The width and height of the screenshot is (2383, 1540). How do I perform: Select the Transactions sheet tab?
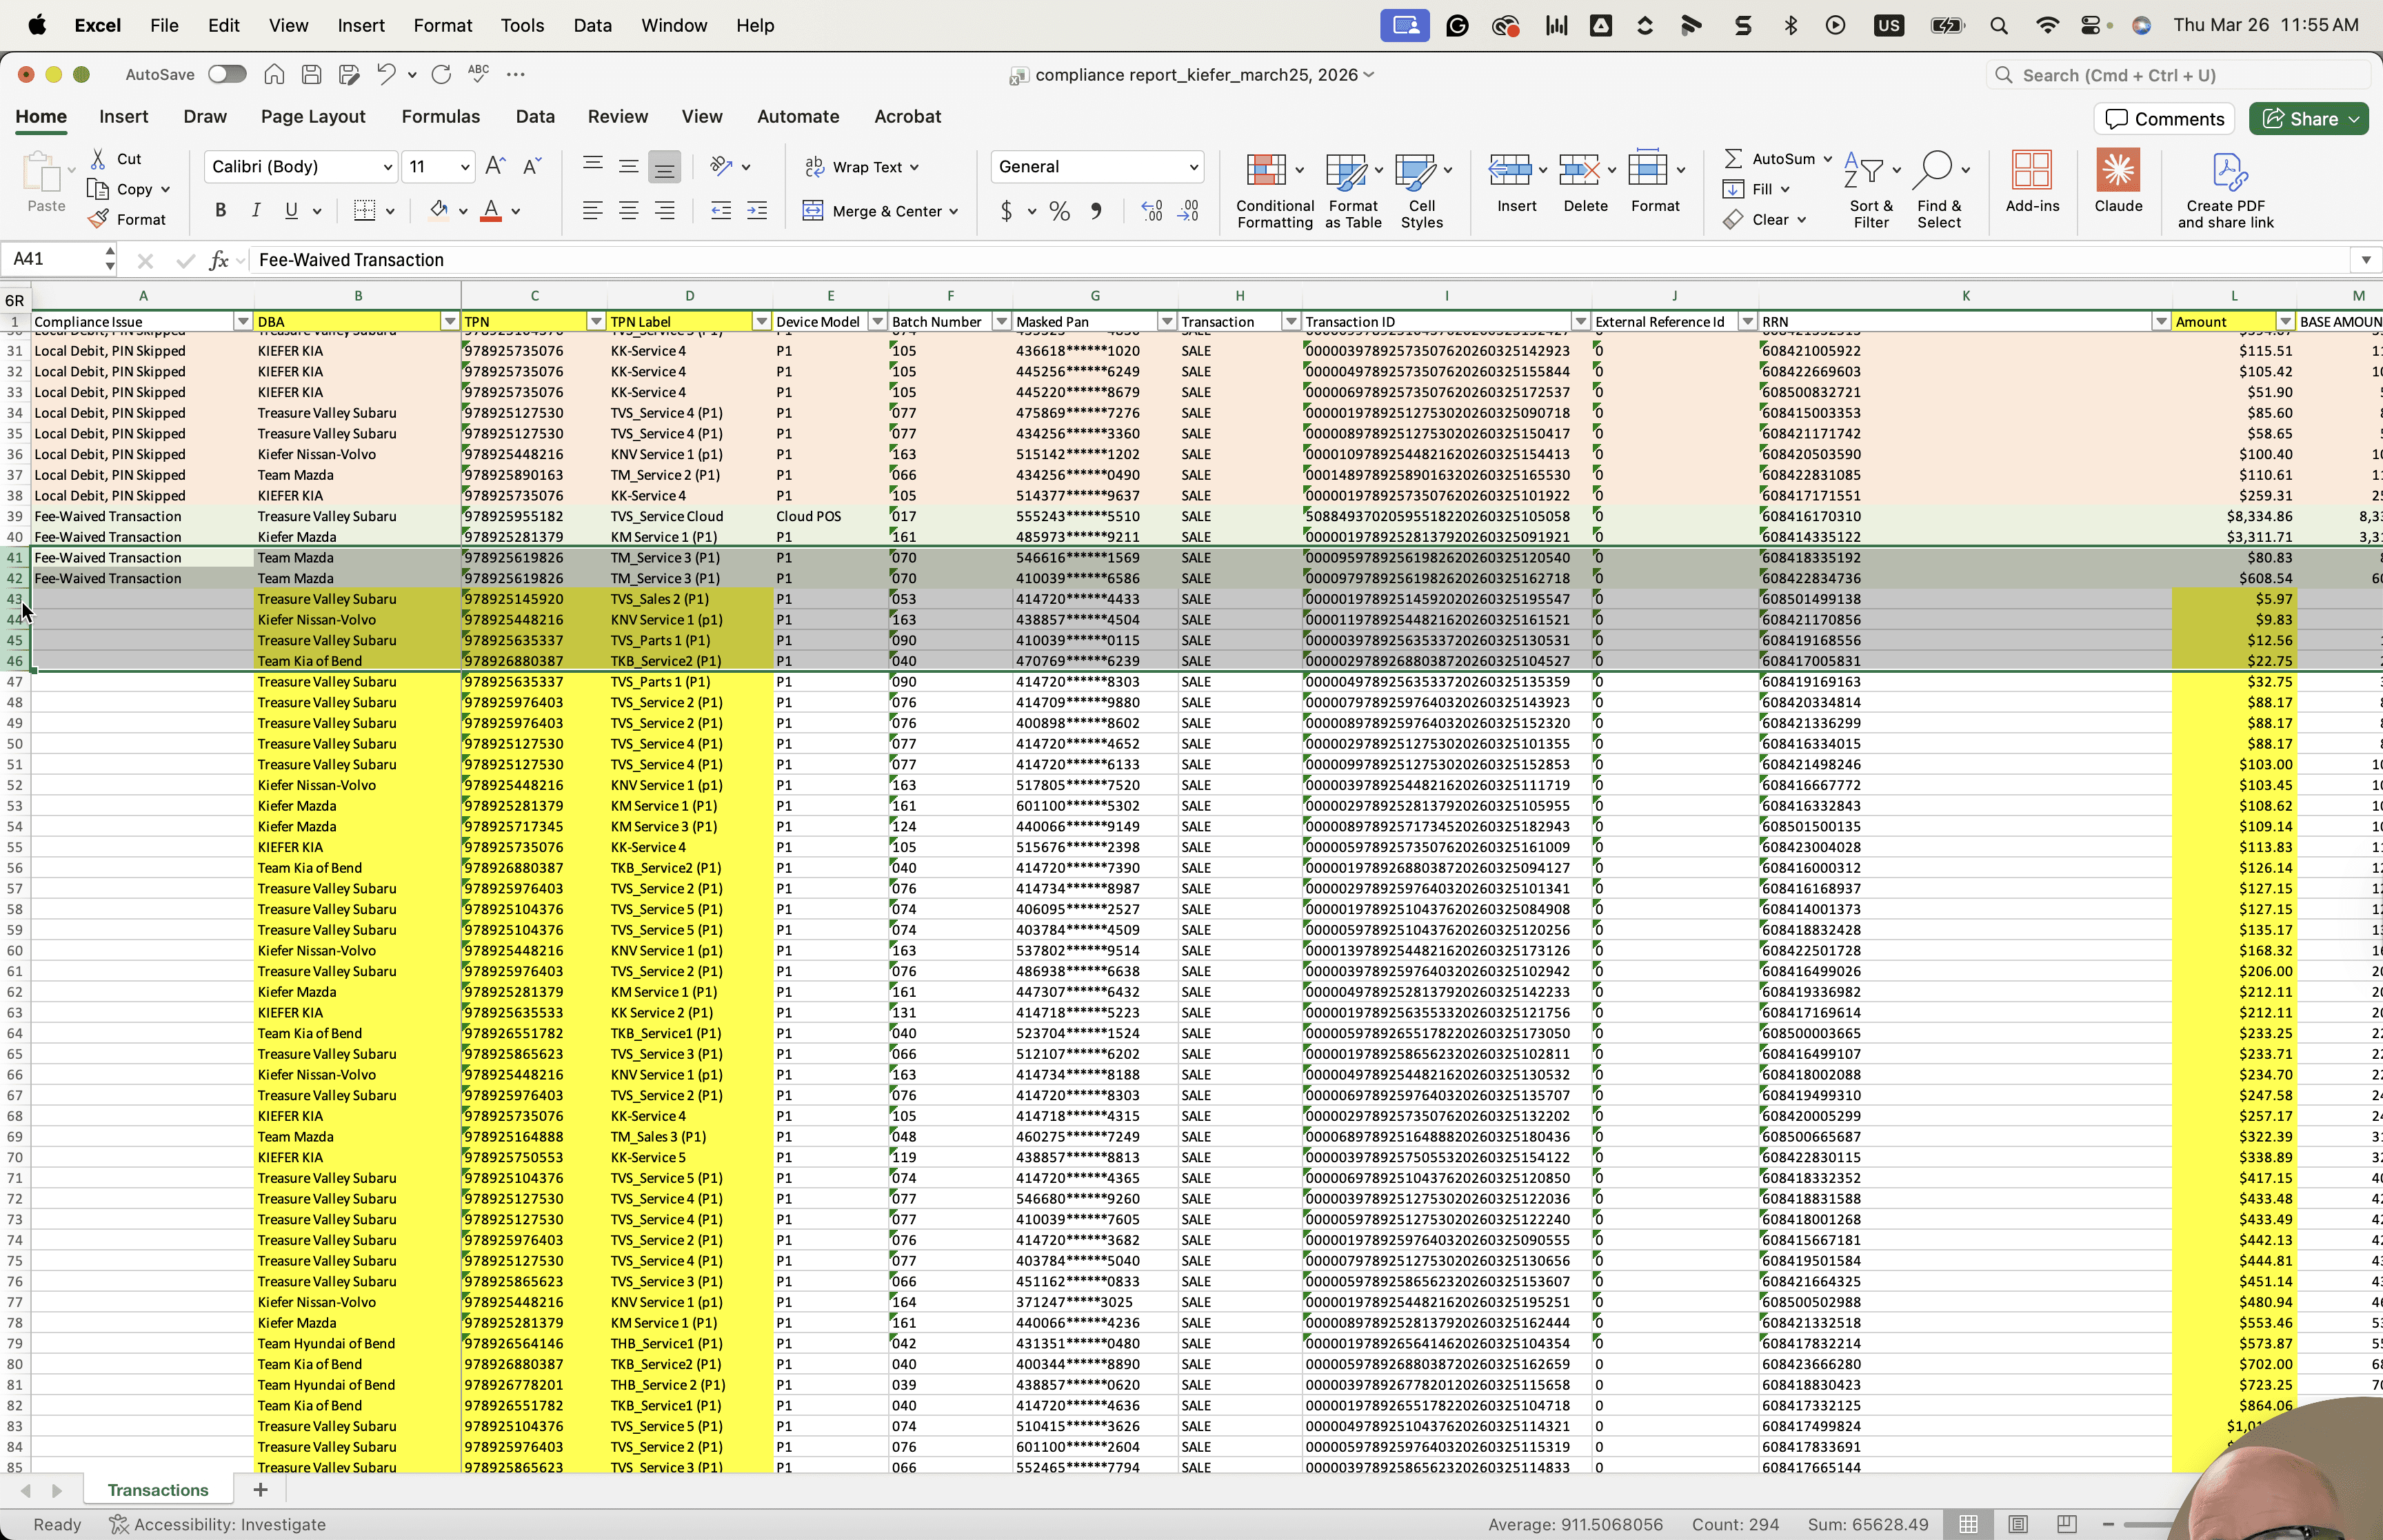(x=158, y=1490)
